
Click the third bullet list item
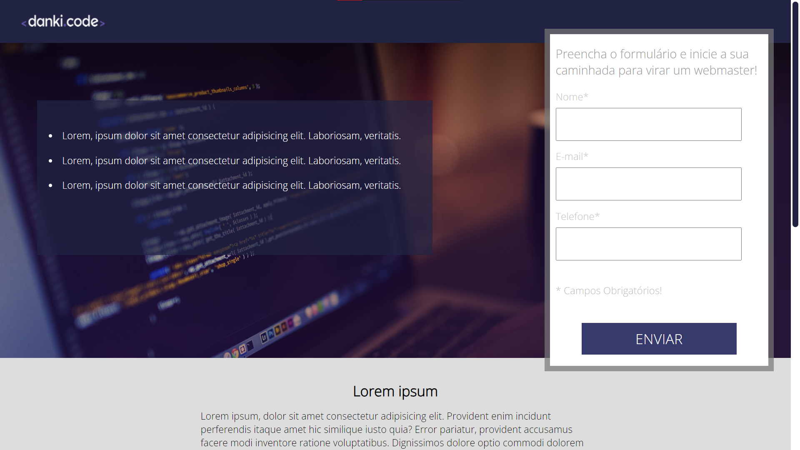click(231, 185)
